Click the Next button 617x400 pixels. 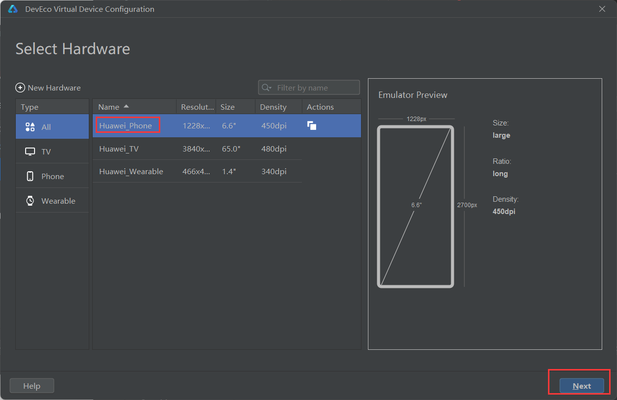coord(581,386)
